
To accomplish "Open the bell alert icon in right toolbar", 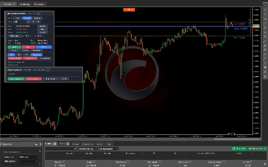I will 265,76.
